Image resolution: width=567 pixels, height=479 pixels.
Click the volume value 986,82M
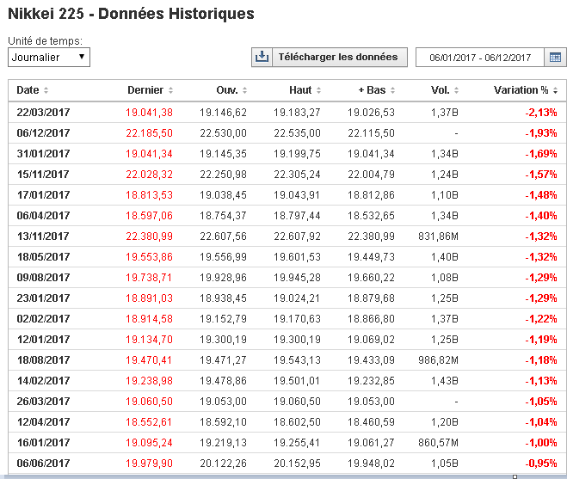438,359
